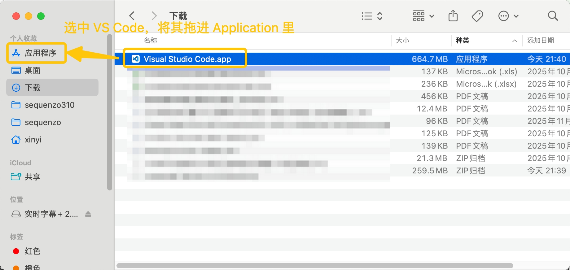Select the 12.4 MB PDF row
The height and width of the screenshot is (270, 570).
[342, 109]
